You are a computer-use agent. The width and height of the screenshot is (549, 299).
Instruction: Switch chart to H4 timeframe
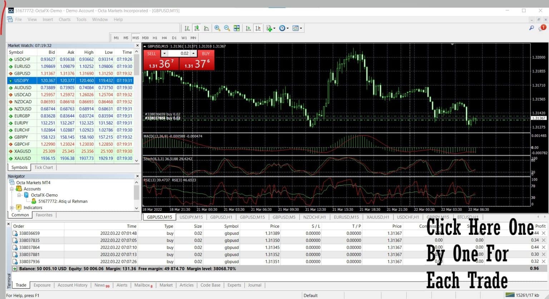pyautogui.click(x=164, y=38)
